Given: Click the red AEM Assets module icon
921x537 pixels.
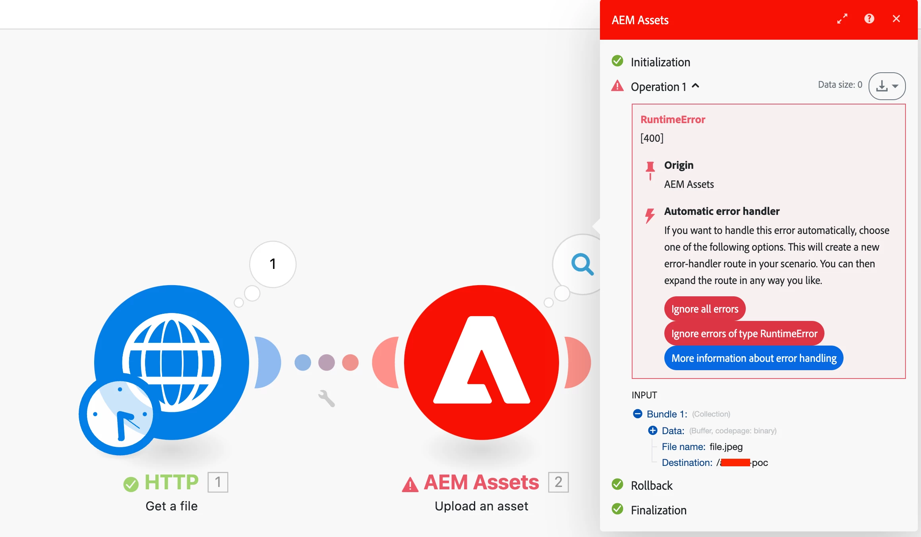Looking at the screenshot, I should 481,362.
